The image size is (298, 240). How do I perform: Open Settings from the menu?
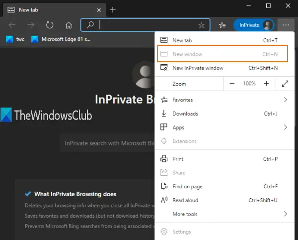[x=224, y=232]
